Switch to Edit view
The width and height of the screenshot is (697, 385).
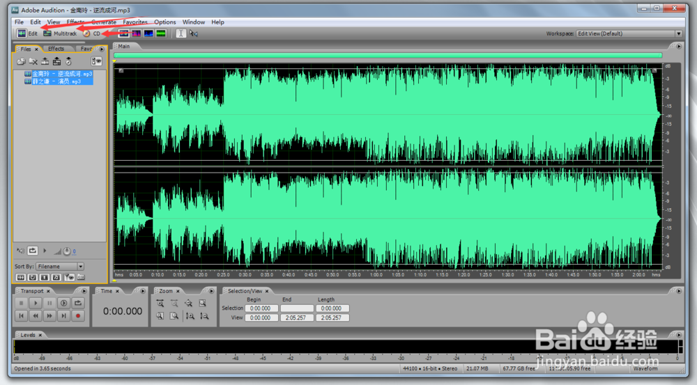pos(28,33)
